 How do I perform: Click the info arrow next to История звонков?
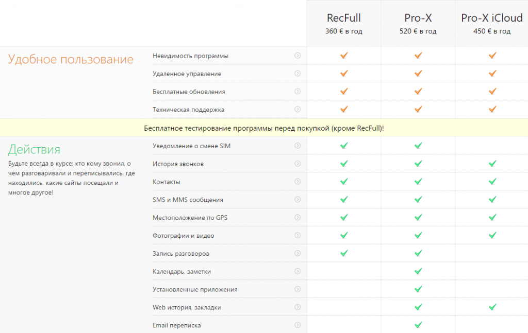pyautogui.click(x=298, y=164)
